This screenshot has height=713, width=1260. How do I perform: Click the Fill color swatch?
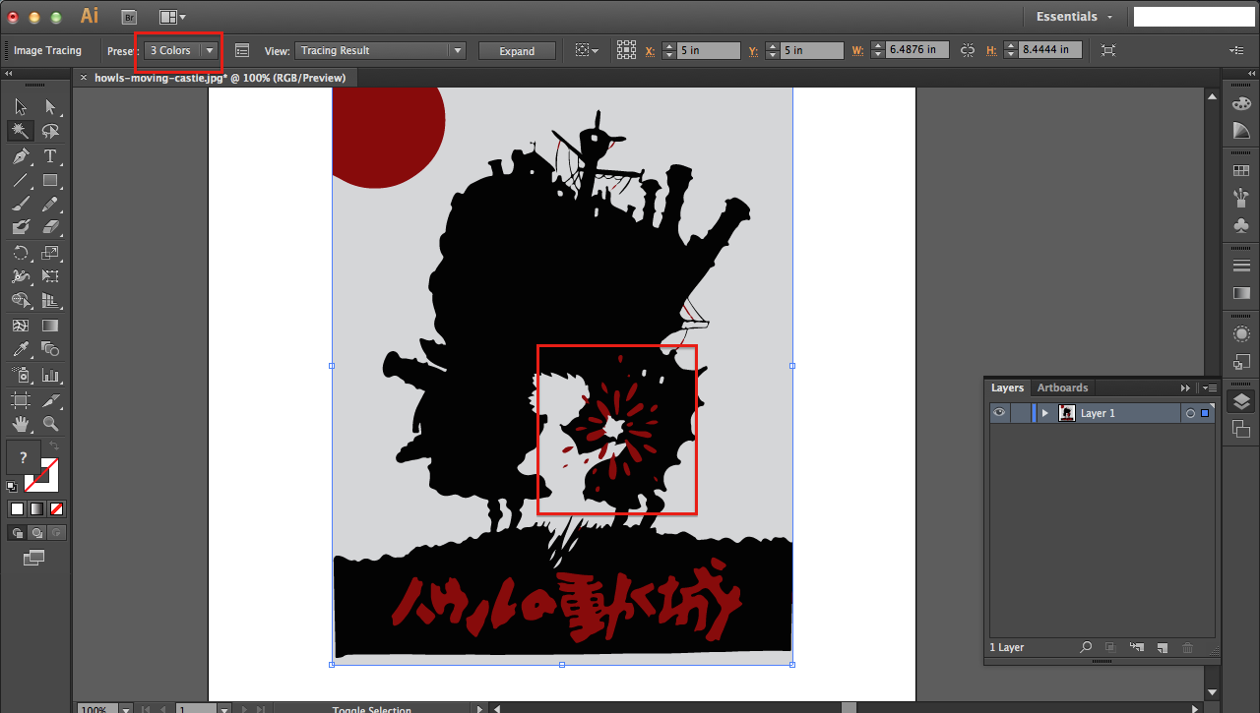pyautogui.click(x=24, y=458)
